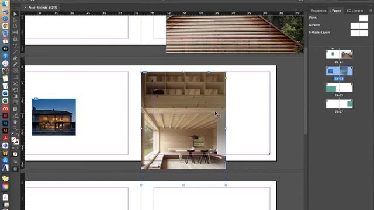Click the night house photo frame
This screenshot has height=210, width=374.
pos(54,117)
